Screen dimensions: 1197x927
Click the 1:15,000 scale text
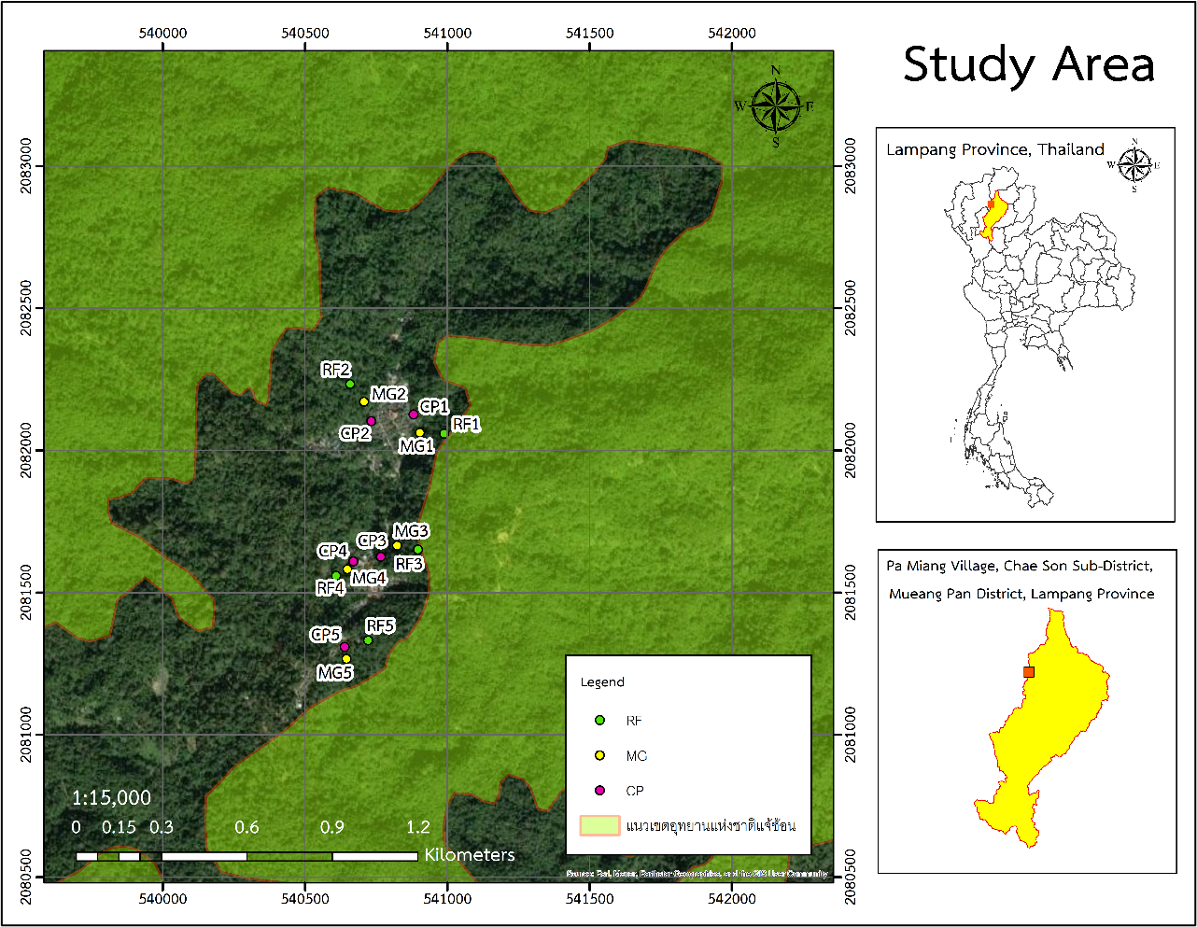[111, 797]
